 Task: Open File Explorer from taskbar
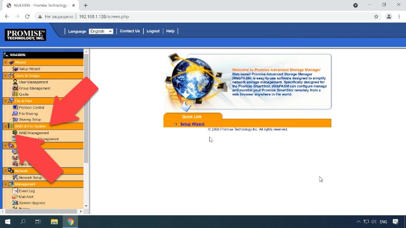54,221
